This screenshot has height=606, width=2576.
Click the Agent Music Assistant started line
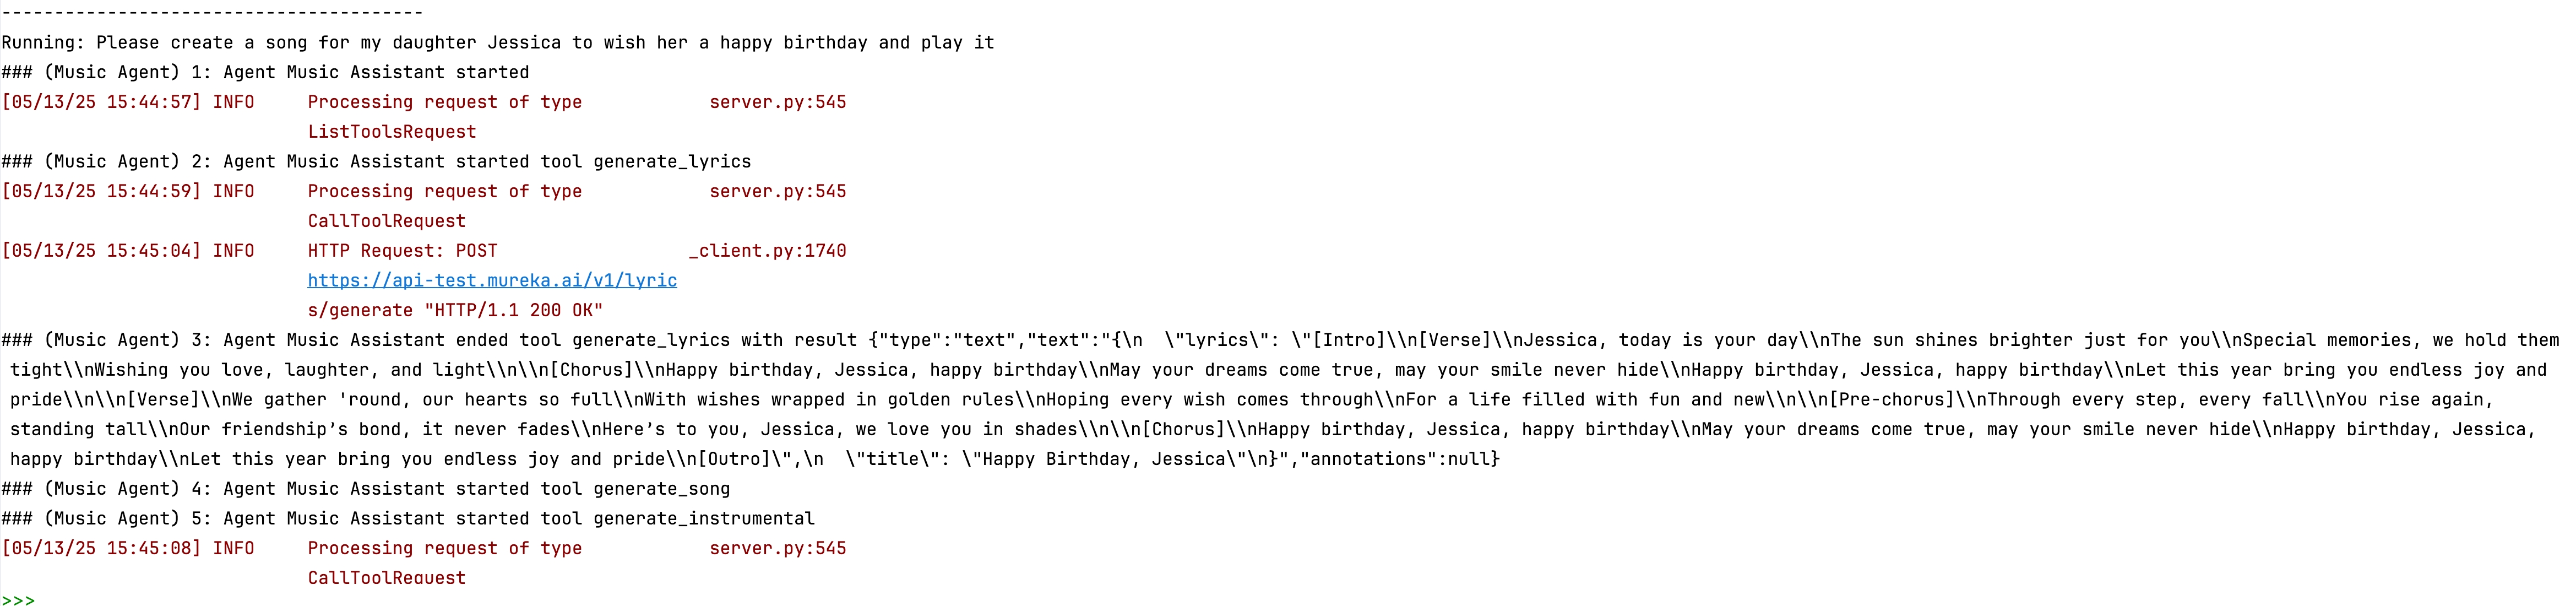(x=265, y=73)
